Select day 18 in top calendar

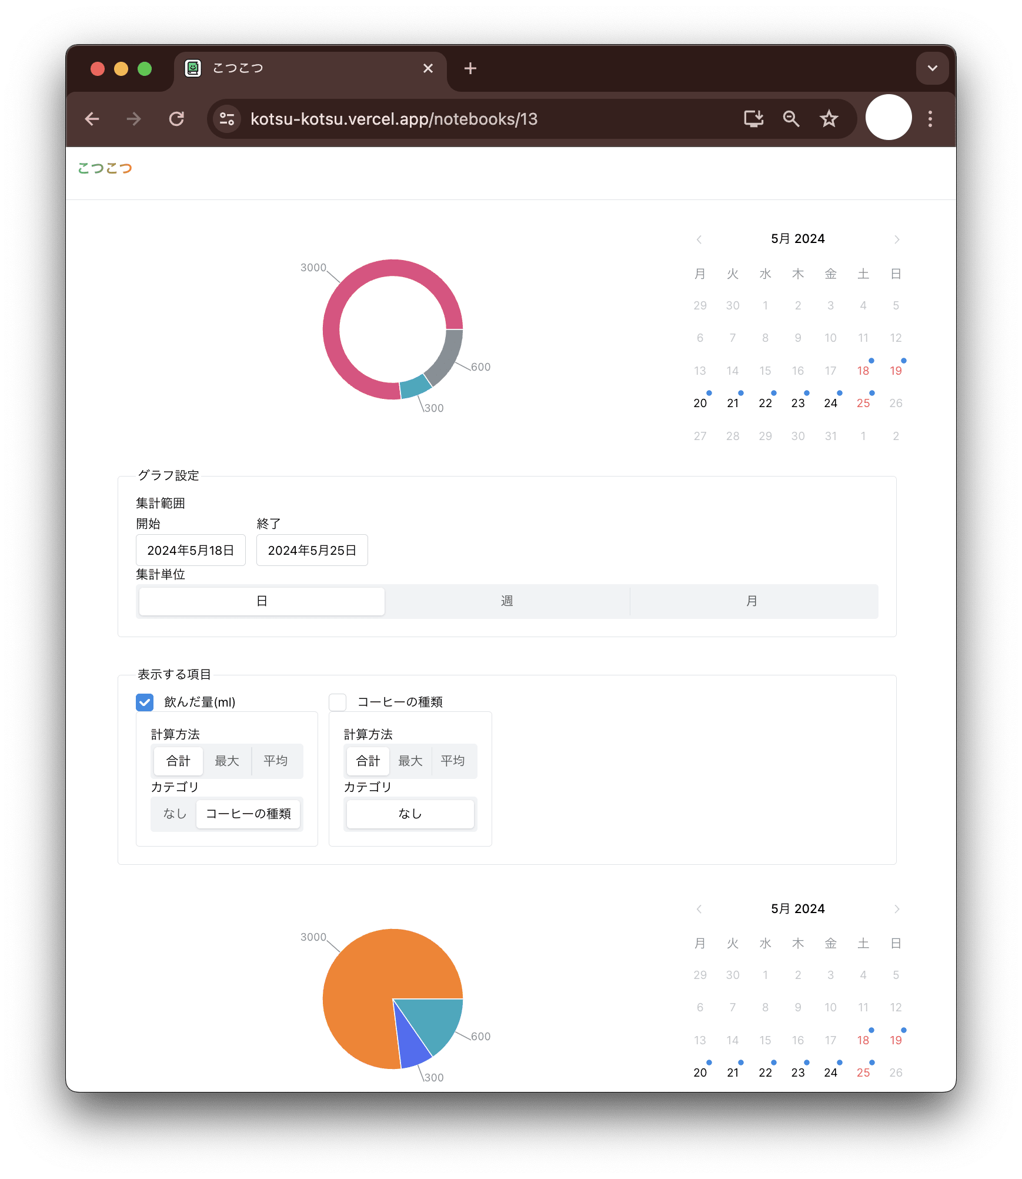click(863, 371)
